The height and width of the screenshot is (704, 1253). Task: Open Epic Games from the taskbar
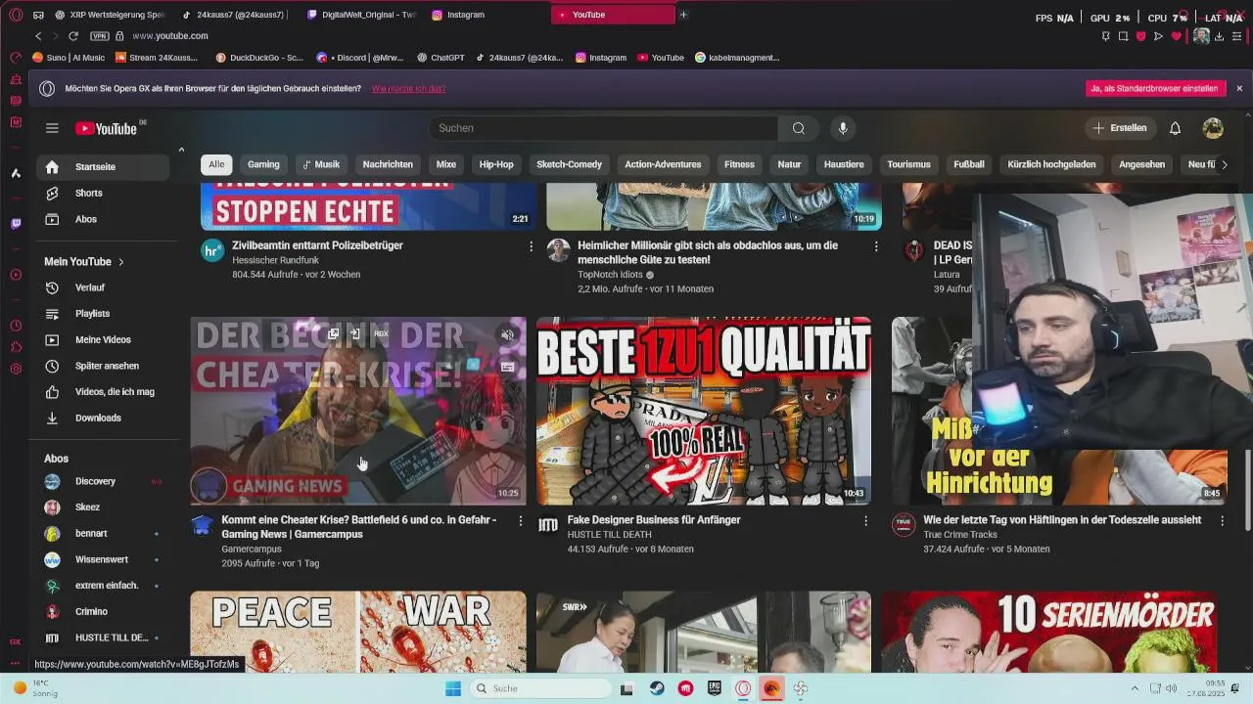715,688
